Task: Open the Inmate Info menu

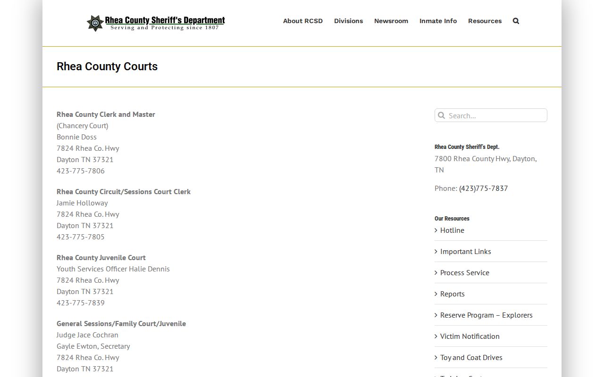Action: pyautogui.click(x=438, y=21)
